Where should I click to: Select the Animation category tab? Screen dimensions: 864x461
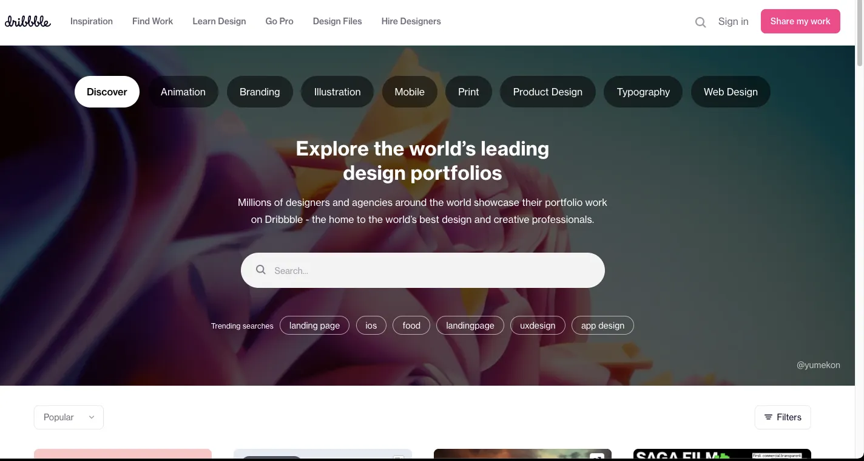(x=183, y=92)
